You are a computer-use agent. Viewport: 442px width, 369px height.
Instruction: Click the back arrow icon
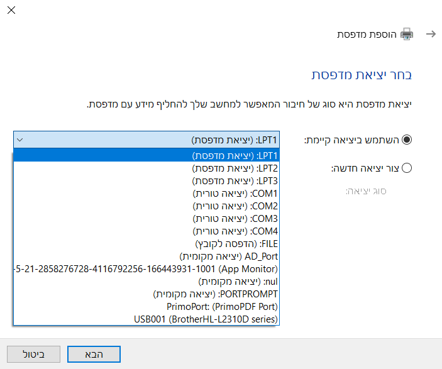point(431,34)
